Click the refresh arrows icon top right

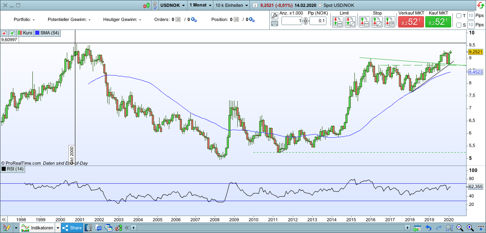pos(481,4)
